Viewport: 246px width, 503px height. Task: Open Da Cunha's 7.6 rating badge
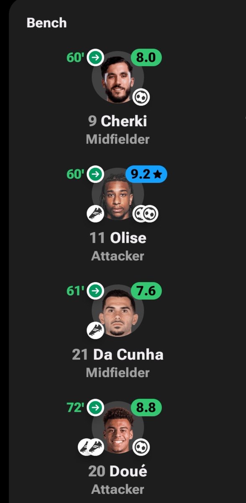(146, 290)
